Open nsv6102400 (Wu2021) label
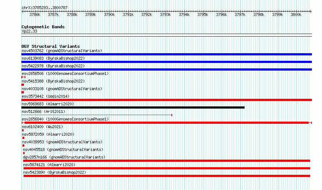This screenshot has height=190, width=322. [x=42, y=127]
